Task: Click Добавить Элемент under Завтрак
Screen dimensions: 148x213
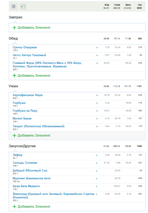Action: tap(31, 27)
